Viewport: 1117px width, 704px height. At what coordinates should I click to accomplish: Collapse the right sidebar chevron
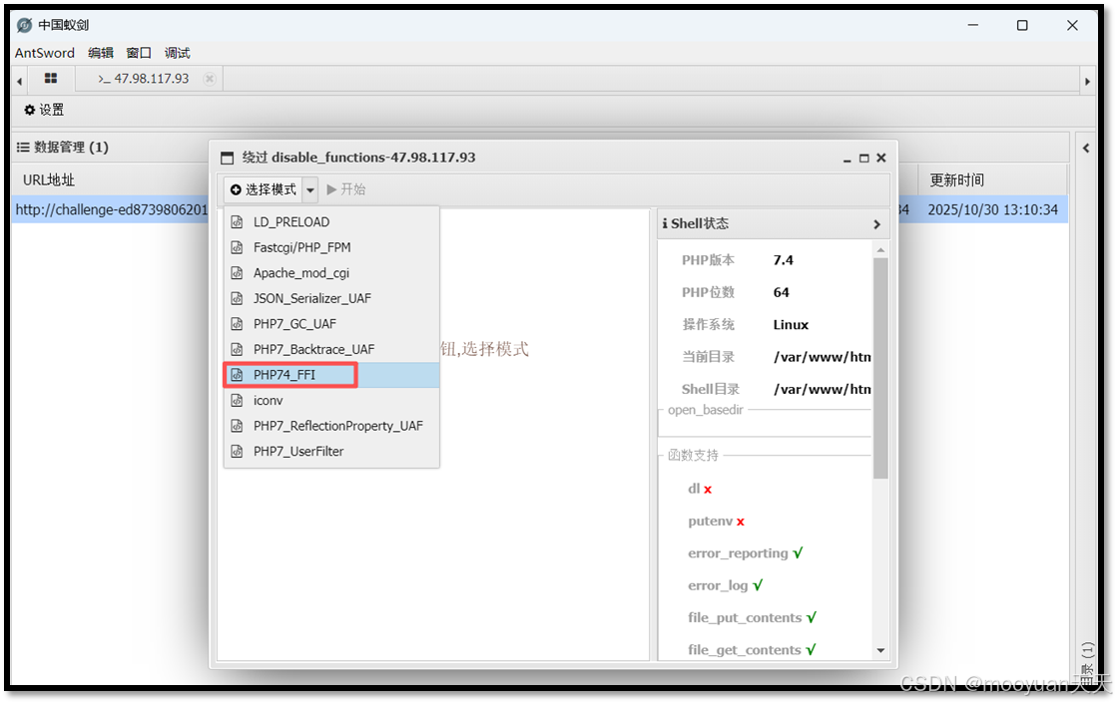coord(1086,148)
